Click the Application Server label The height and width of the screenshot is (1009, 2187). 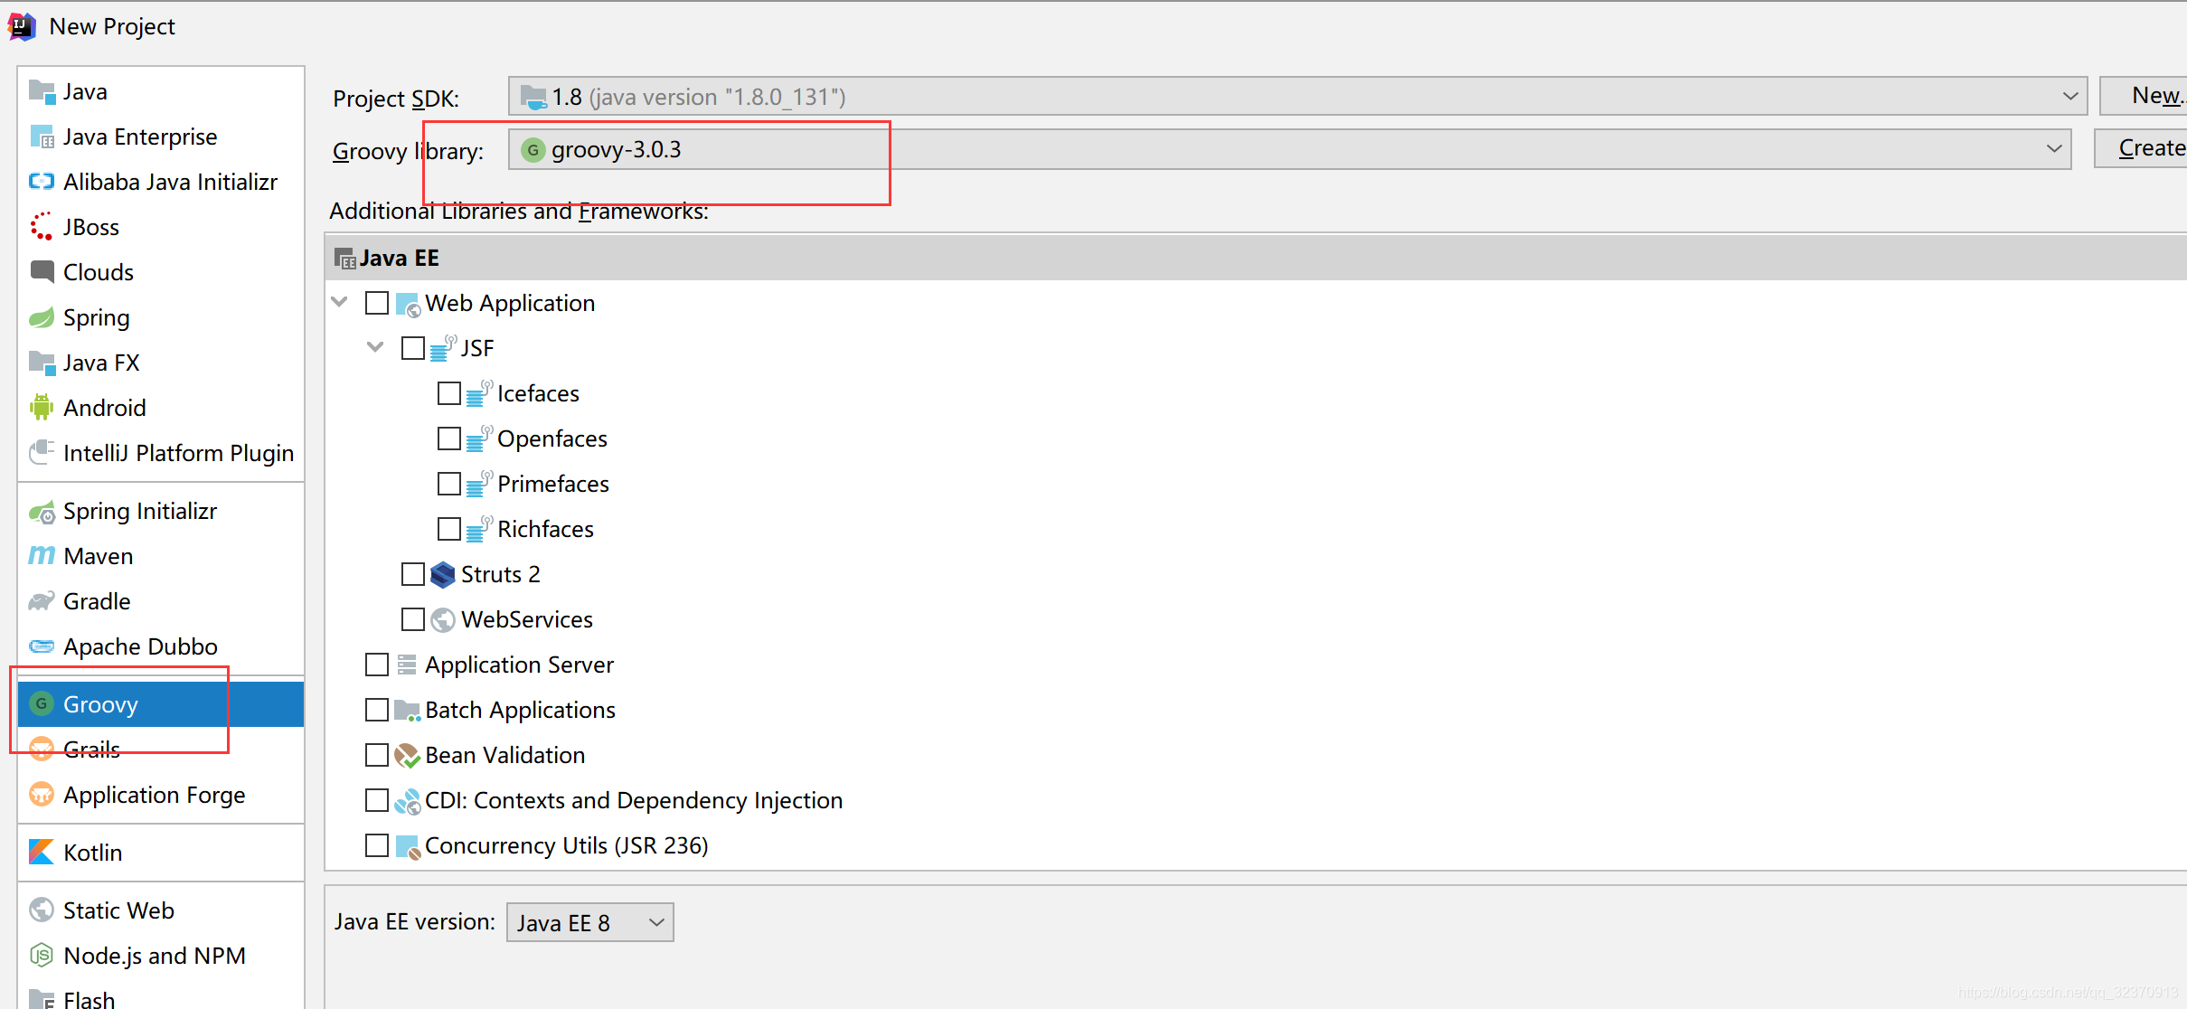[x=520, y=665]
